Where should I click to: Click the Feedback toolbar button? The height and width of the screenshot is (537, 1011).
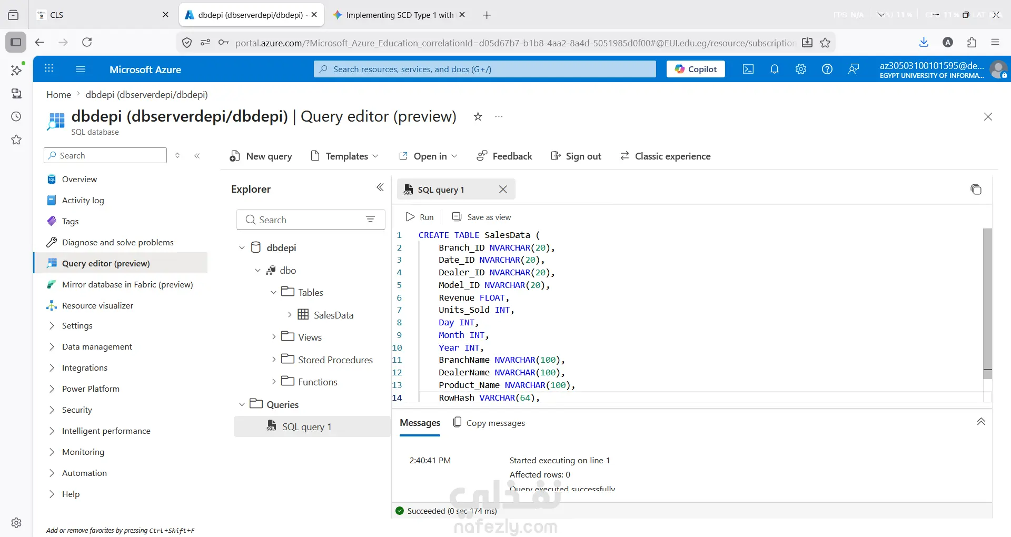click(x=504, y=156)
